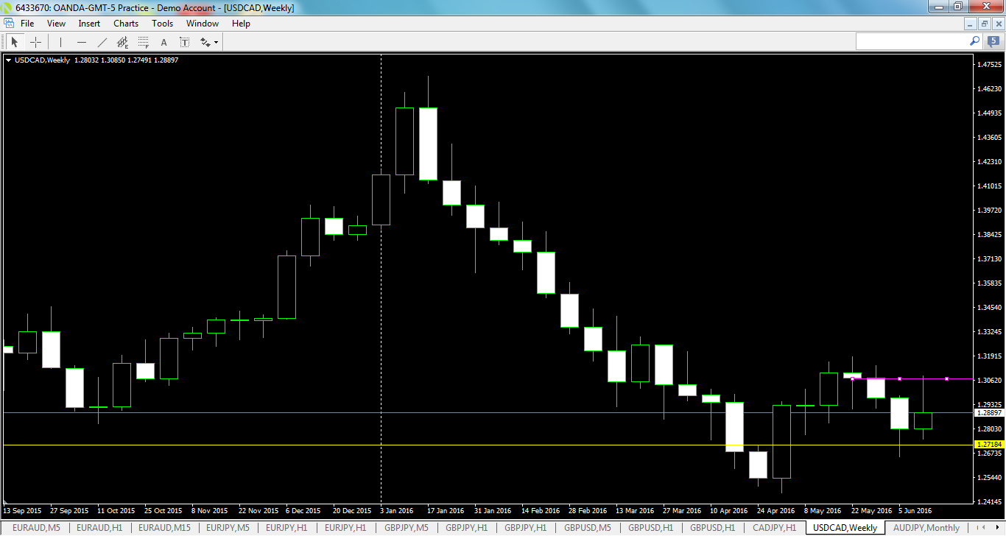
Task: Click inside the toolbar search box
Action: [x=913, y=41]
